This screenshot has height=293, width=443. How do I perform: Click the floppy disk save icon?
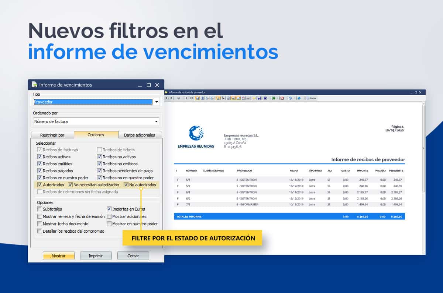[x=259, y=98]
